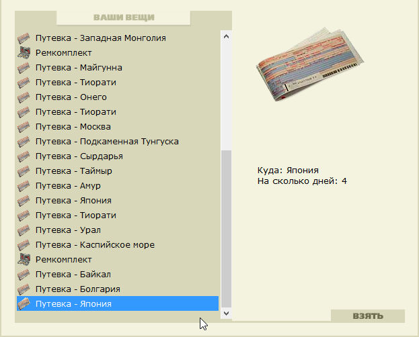This screenshot has width=419, height=337.
Task: Click the scrollbar down arrow
Action: pos(226,313)
